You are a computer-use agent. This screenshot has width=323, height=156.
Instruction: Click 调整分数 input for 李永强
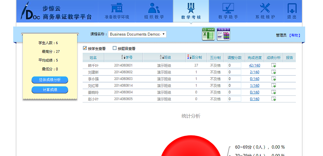[234, 79]
